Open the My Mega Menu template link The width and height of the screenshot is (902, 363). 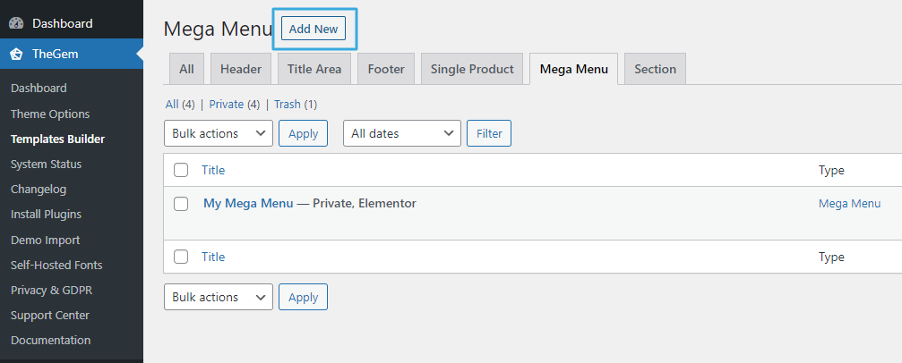[248, 203]
